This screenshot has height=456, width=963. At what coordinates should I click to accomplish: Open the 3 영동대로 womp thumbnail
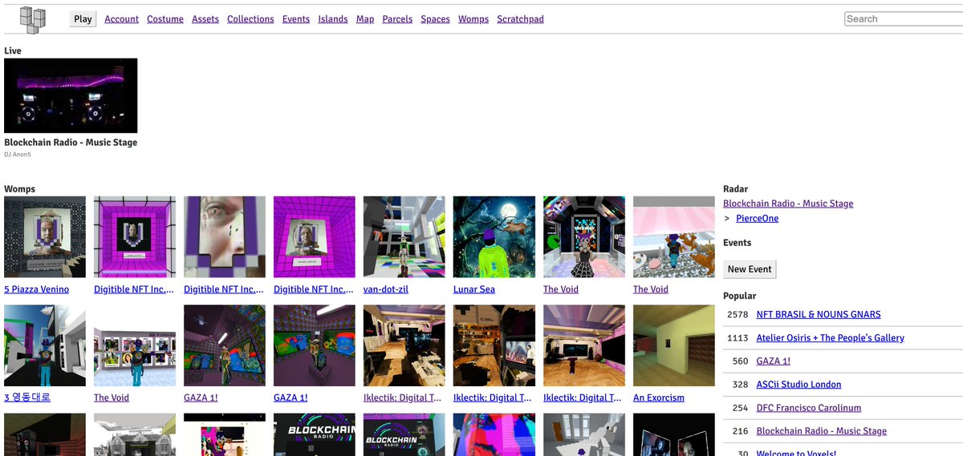[x=45, y=345]
